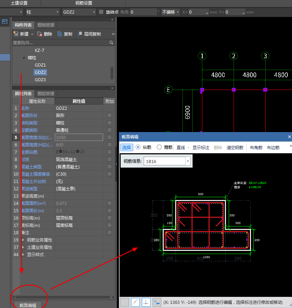Click the 新建 (New) component icon
Screen dimensions: 292x308
pyautogui.click(x=16, y=34)
